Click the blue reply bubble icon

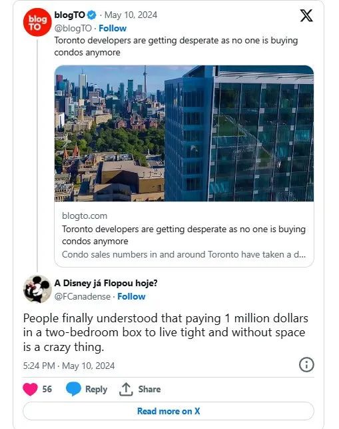pos(73,389)
